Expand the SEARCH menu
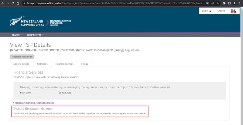Screen dimensions: 243x125 point(17,35)
